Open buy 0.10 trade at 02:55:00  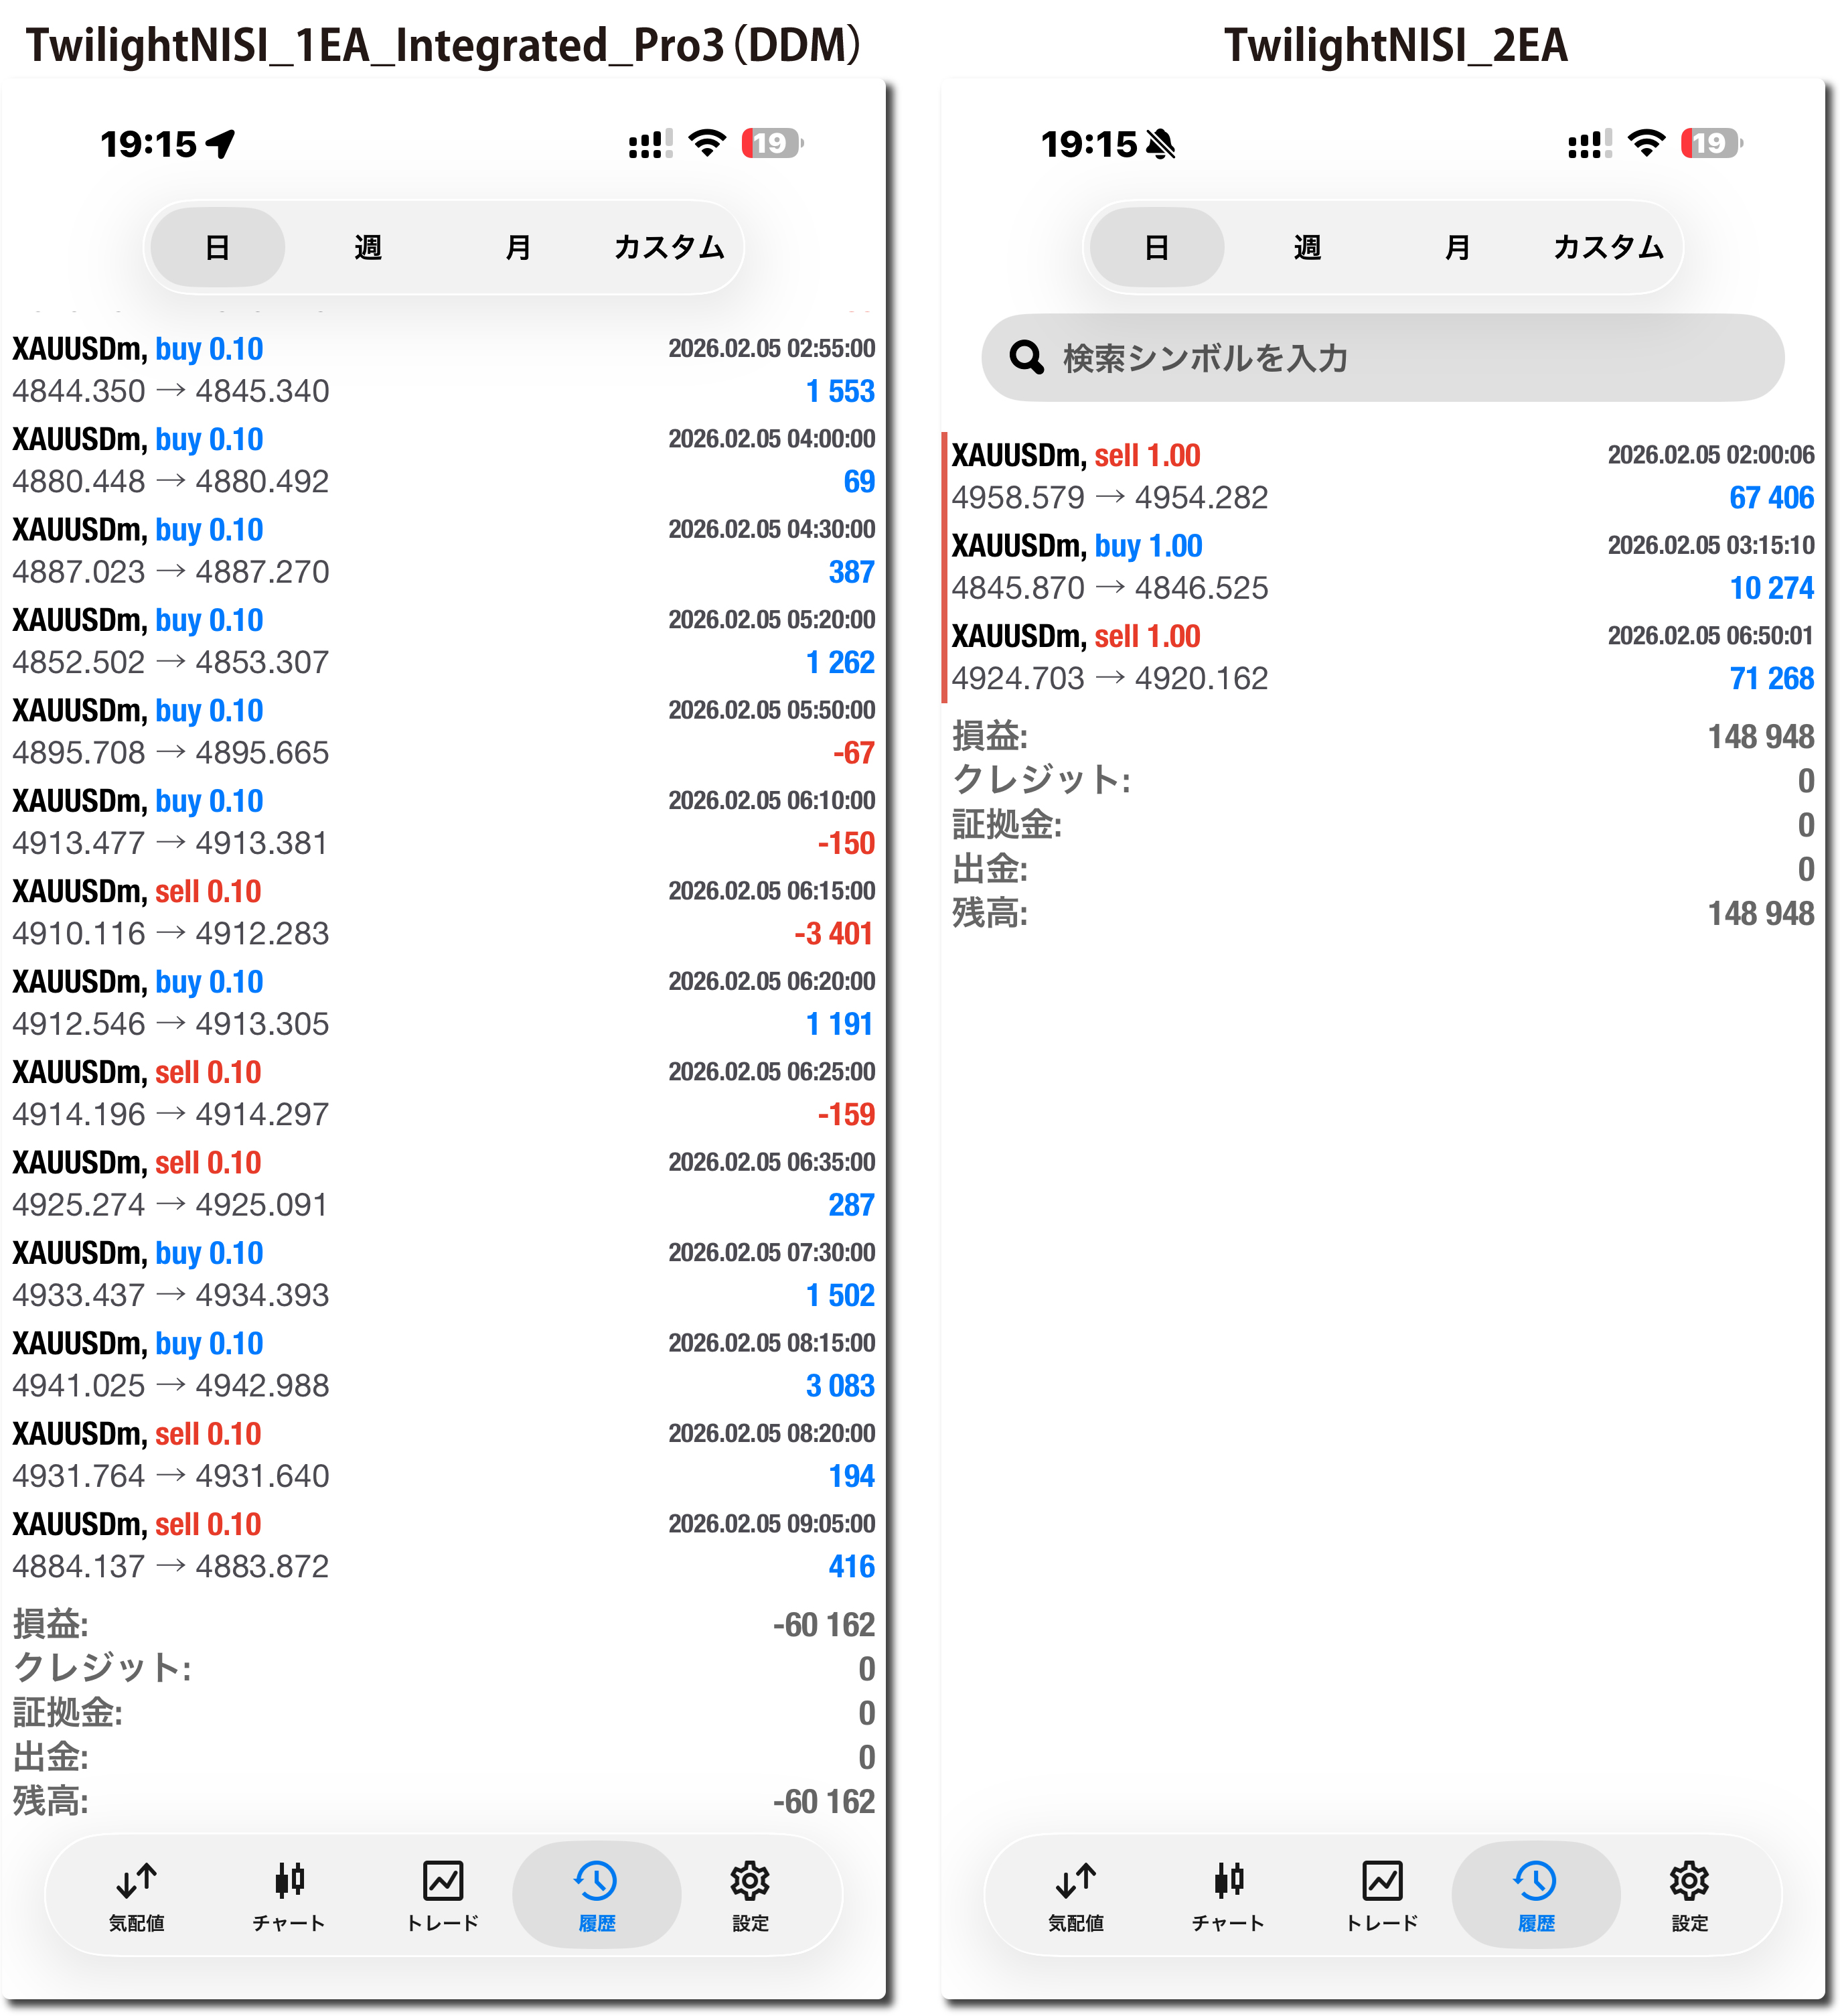[x=442, y=369]
